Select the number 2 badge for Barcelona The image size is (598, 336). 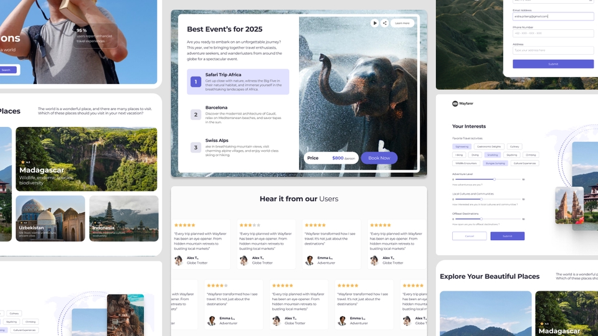pos(196,114)
